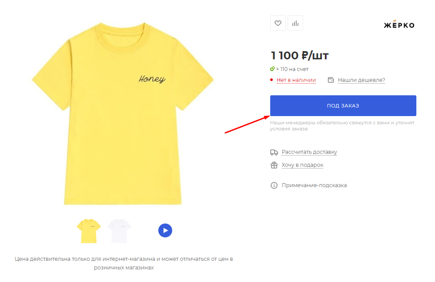
Task: Open the main yellow Honey t-shirt image
Action: click(x=123, y=113)
